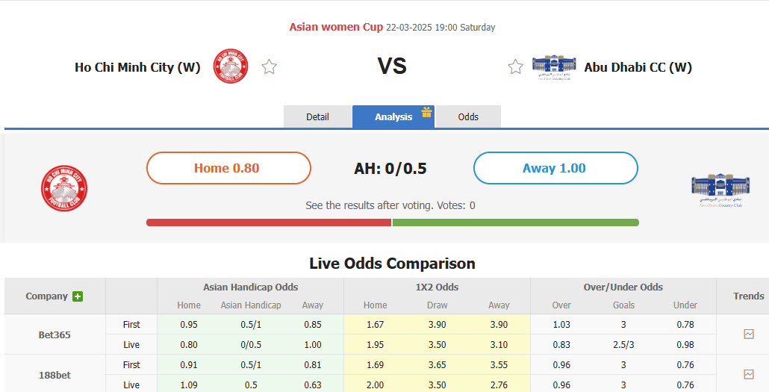Click Abu Dhabi Country Club logo in voting panel
The height and width of the screenshot is (392, 769).
tap(720, 190)
